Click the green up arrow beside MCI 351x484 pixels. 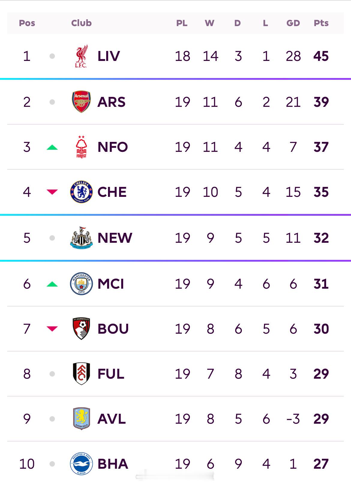pyautogui.click(x=52, y=284)
